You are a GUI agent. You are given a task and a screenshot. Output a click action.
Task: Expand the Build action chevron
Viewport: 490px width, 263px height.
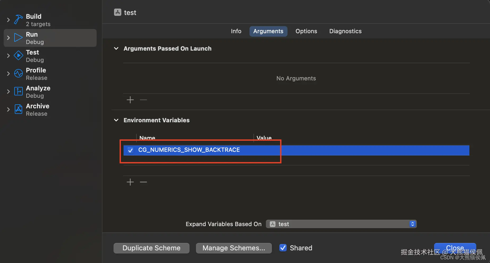point(8,20)
